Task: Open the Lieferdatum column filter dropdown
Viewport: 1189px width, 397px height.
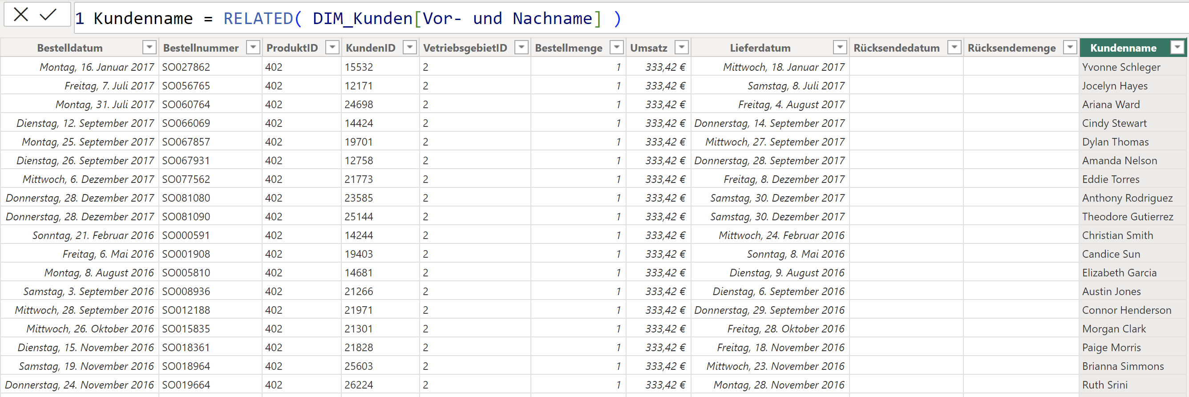Action: click(840, 48)
